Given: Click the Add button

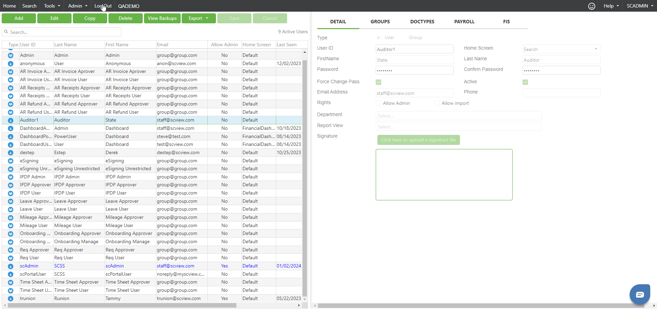Looking at the screenshot, I should pos(19,18).
